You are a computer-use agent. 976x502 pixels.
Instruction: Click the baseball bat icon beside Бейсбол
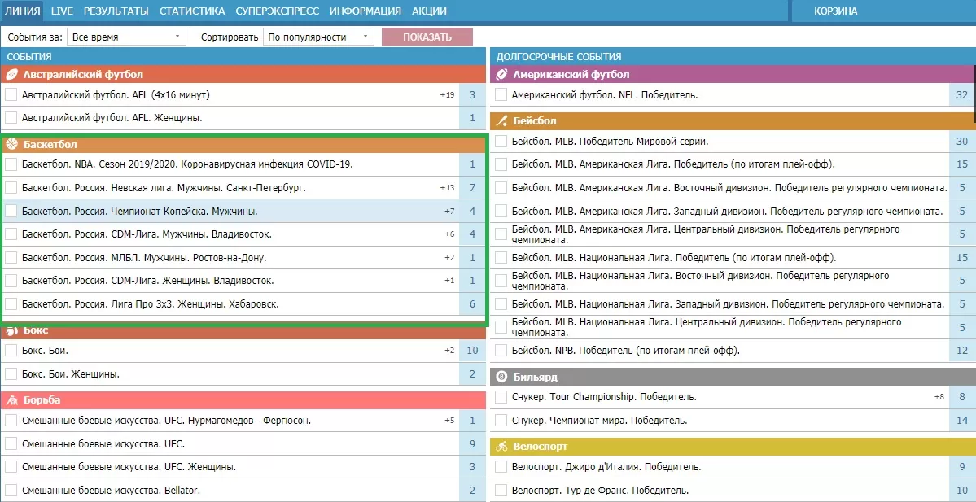coord(501,121)
